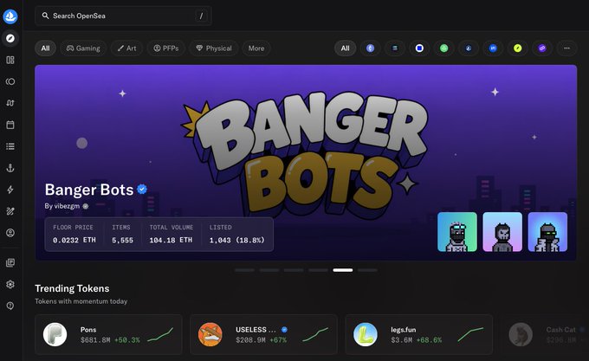Open the pink-background Banger Bot thumbnail
This screenshot has height=361, width=589.
click(x=502, y=232)
